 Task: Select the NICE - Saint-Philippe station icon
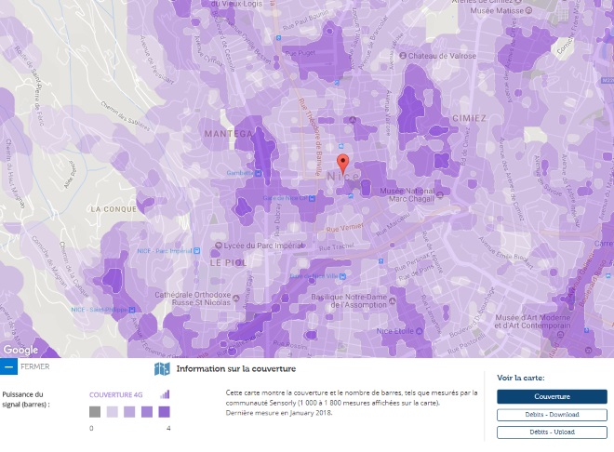point(132,310)
